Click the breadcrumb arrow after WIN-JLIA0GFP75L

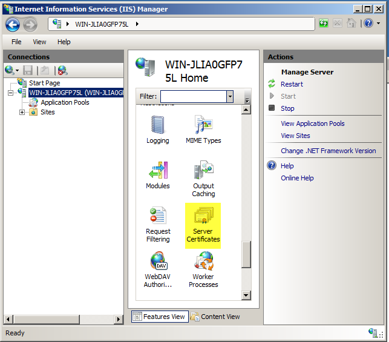click(137, 24)
